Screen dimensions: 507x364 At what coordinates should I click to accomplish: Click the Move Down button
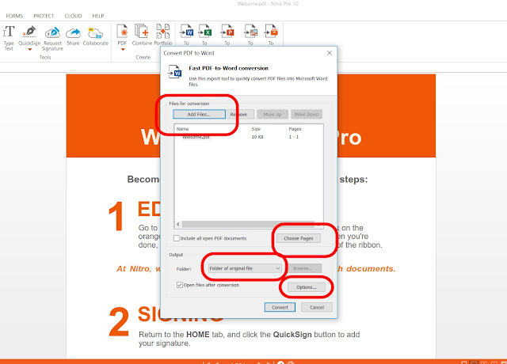[x=307, y=114]
